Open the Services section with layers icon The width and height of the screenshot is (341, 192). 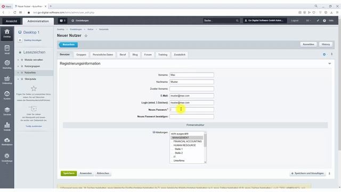(7, 111)
